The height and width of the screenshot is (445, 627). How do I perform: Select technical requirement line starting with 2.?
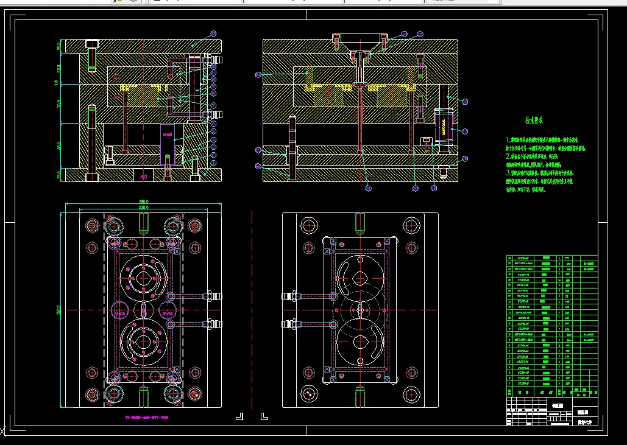tap(532, 156)
